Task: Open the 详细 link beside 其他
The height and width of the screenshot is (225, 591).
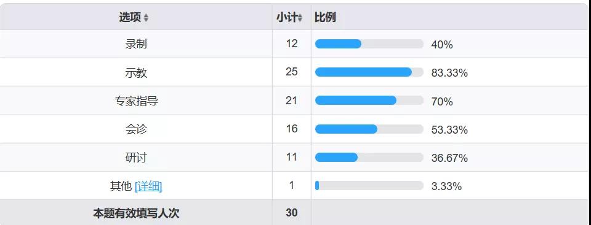Action: [148, 186]
